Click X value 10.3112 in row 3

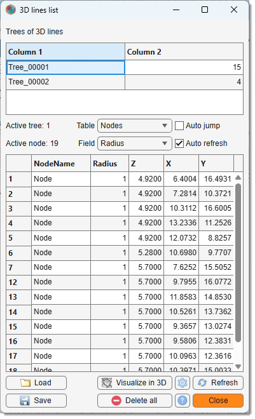[x=181, y=208]
